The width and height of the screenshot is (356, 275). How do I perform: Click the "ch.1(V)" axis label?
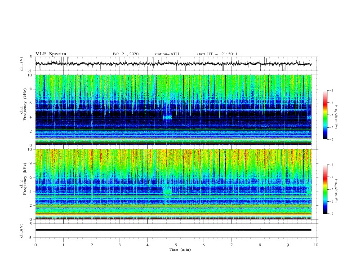point(22,64)
